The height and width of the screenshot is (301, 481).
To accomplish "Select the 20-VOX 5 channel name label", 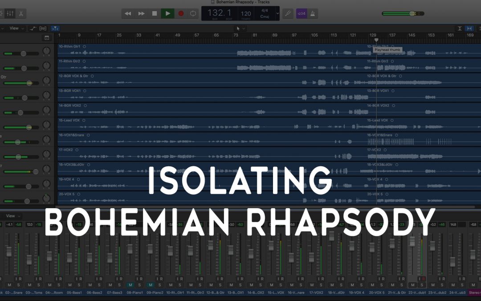I will [376, 293].
